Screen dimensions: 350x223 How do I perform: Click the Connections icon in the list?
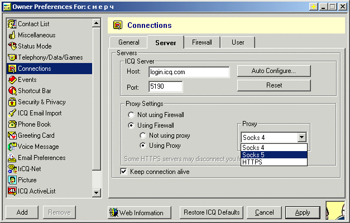pos(12,69)
